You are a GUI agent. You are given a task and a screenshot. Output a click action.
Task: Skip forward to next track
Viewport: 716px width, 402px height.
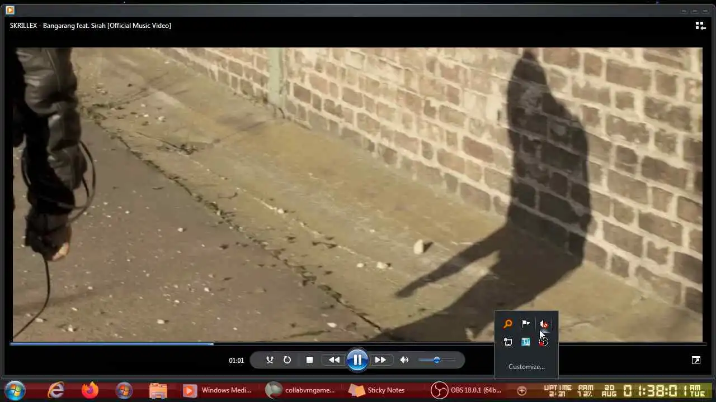380,360
